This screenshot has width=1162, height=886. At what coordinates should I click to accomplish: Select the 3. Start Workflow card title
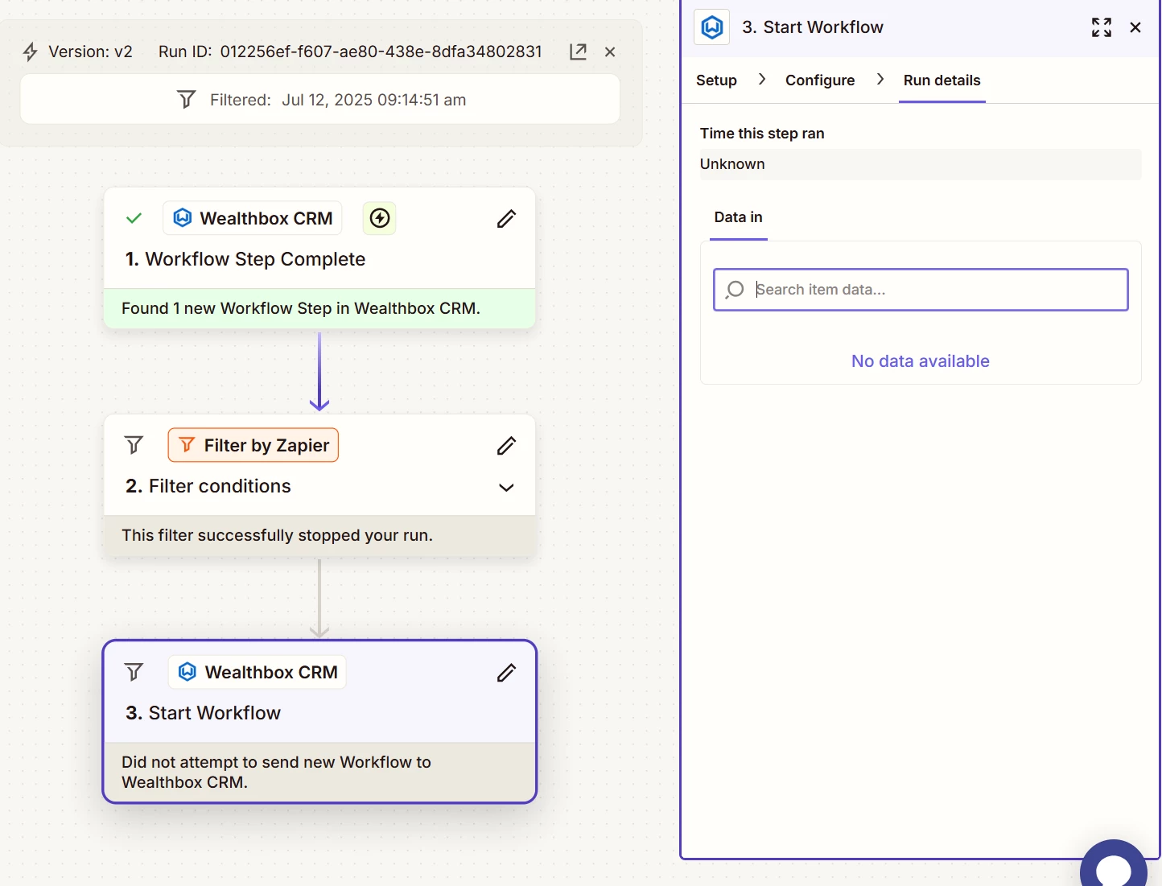[x=204, y=713]
